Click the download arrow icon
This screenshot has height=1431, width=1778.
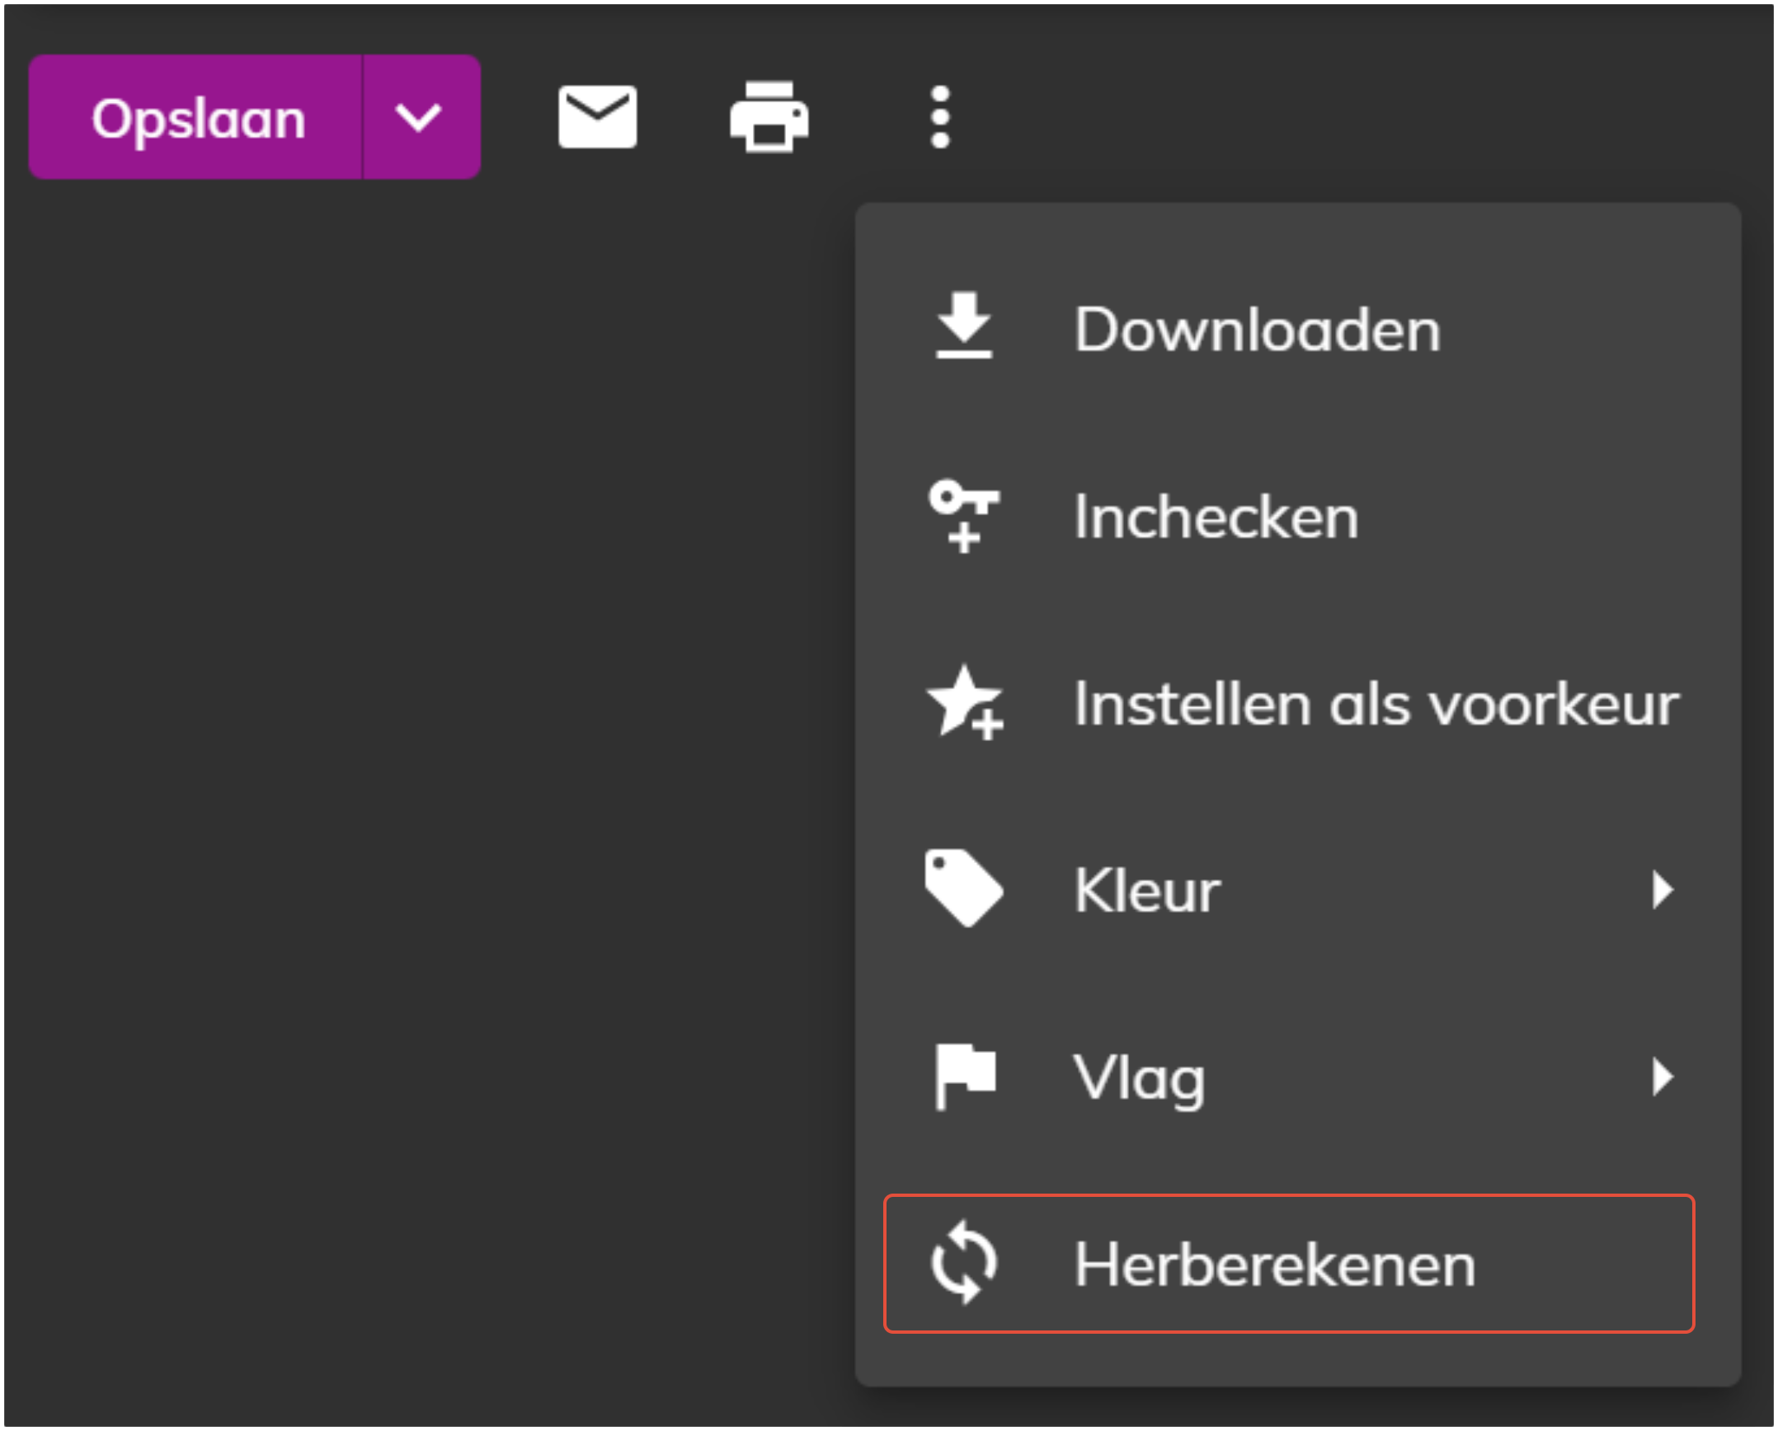963,326
